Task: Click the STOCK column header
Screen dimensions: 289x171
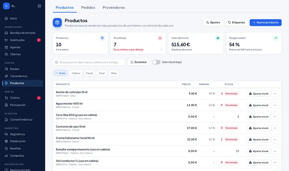Action: click(229, 84)
